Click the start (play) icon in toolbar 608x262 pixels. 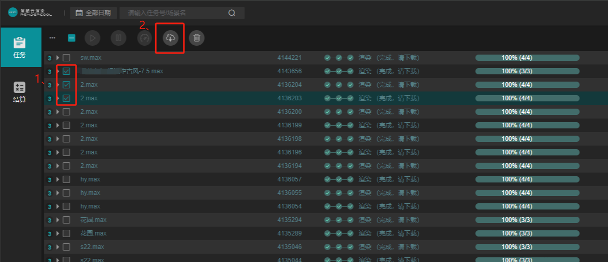(92, 38)
